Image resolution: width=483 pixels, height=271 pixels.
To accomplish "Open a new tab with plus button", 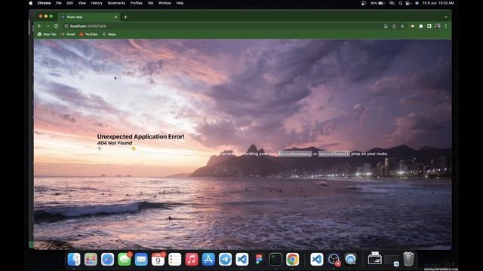I will click(125, 17).
